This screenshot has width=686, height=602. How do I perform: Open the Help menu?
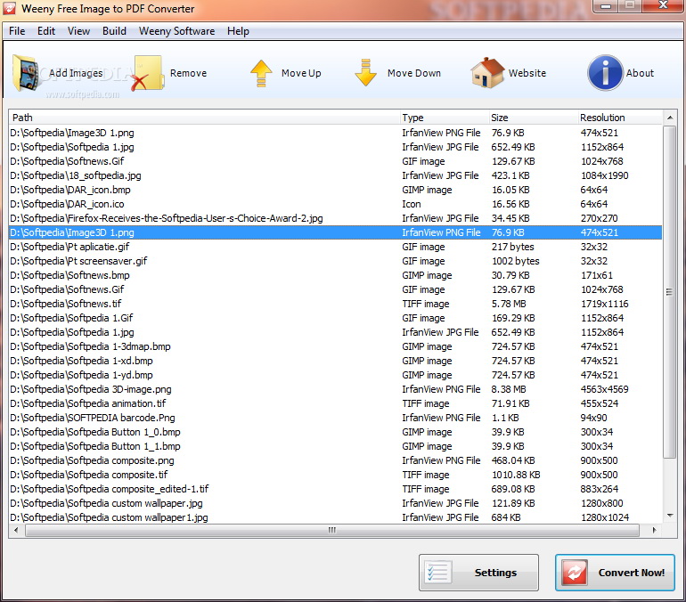[x=238, y=31]
